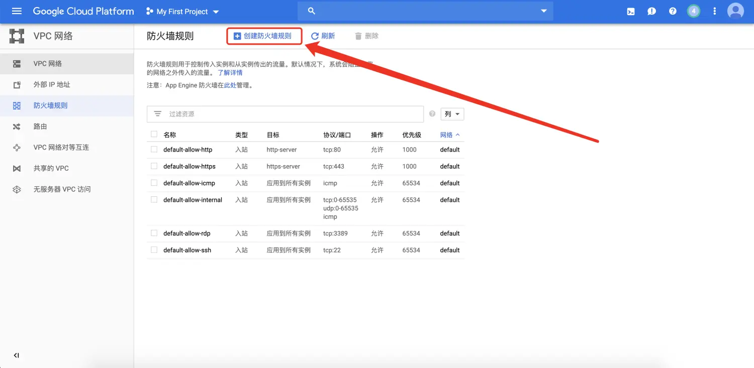Select 外部 IP 地址 in the sidebar
The width and height of the screenshot is (754, 368).
(67, 85)
